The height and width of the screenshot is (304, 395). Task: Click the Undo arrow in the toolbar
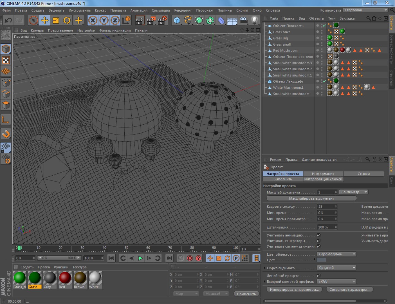coord(8,20)
